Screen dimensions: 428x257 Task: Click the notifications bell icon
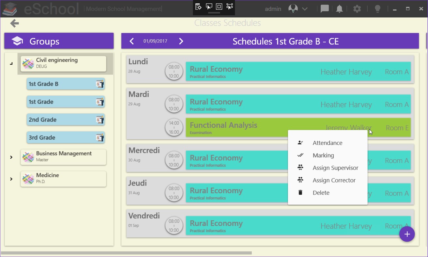coord(339,8)
